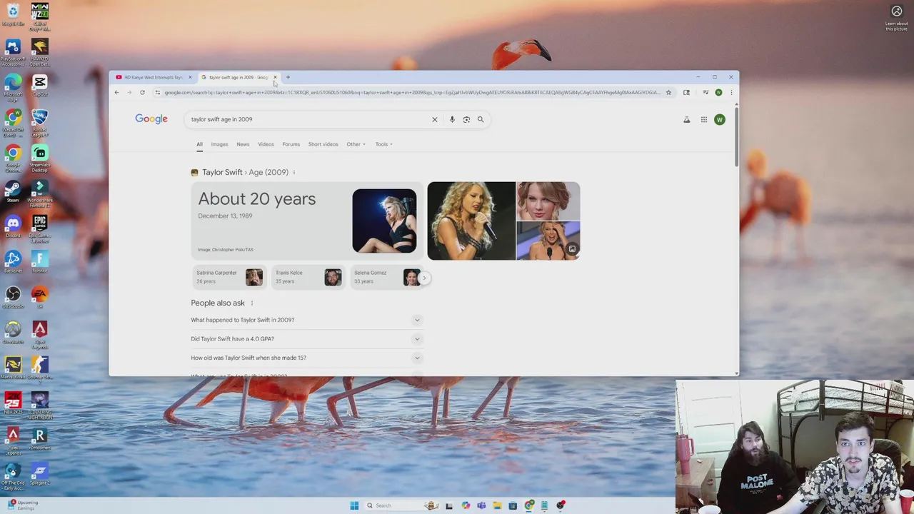The height and width of the screenshot is (514, 914).
Task: Open the Steam desktop shortcut
Action: [x=13, y=191]
